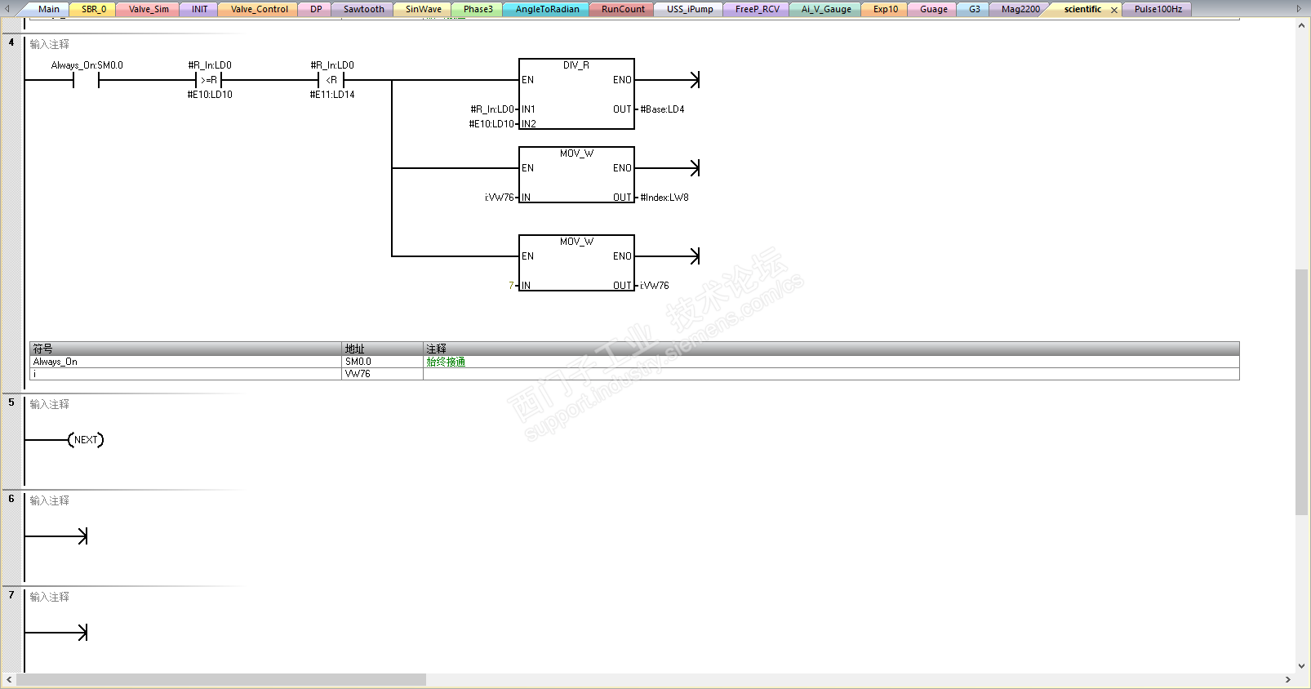
Task: Click the NEXT coil in network 5
Action: tap(86, 440)
